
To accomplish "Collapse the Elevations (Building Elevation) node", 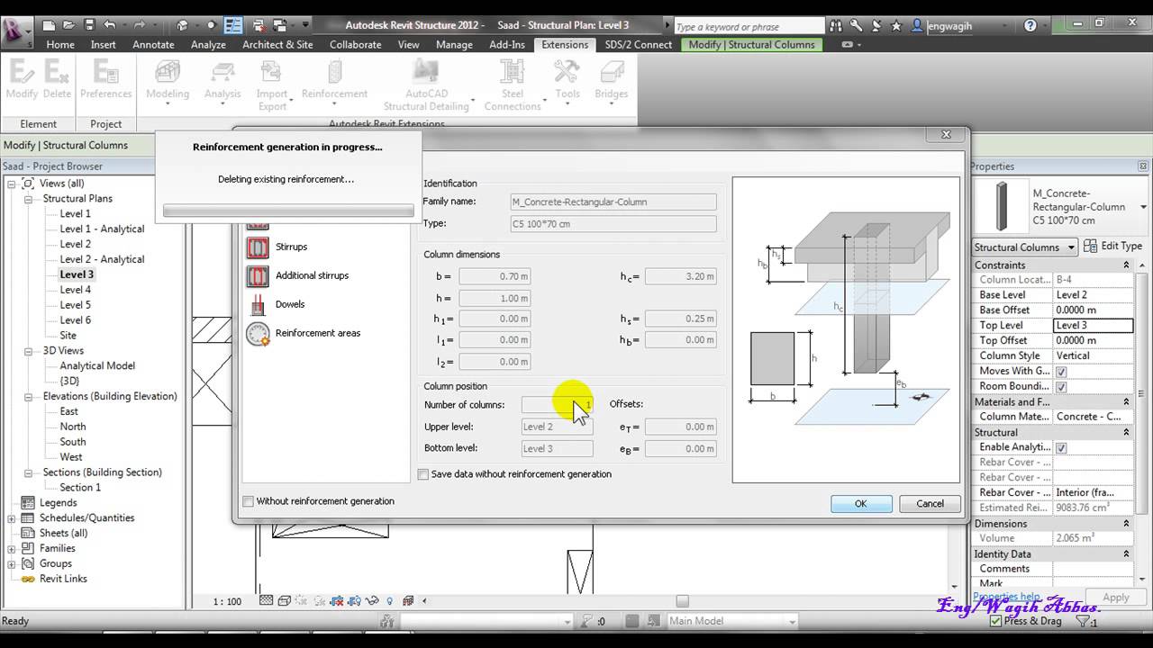I will coord(28,396).
